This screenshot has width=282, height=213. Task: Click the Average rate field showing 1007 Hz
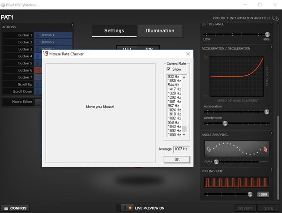(x=181, y=149)
